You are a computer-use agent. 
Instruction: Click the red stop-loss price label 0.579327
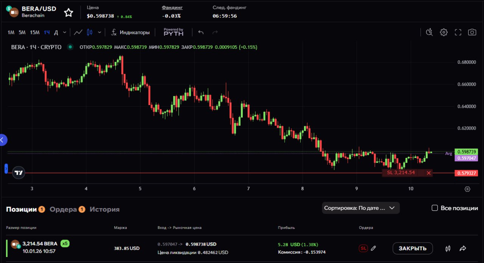coord(466,173)
